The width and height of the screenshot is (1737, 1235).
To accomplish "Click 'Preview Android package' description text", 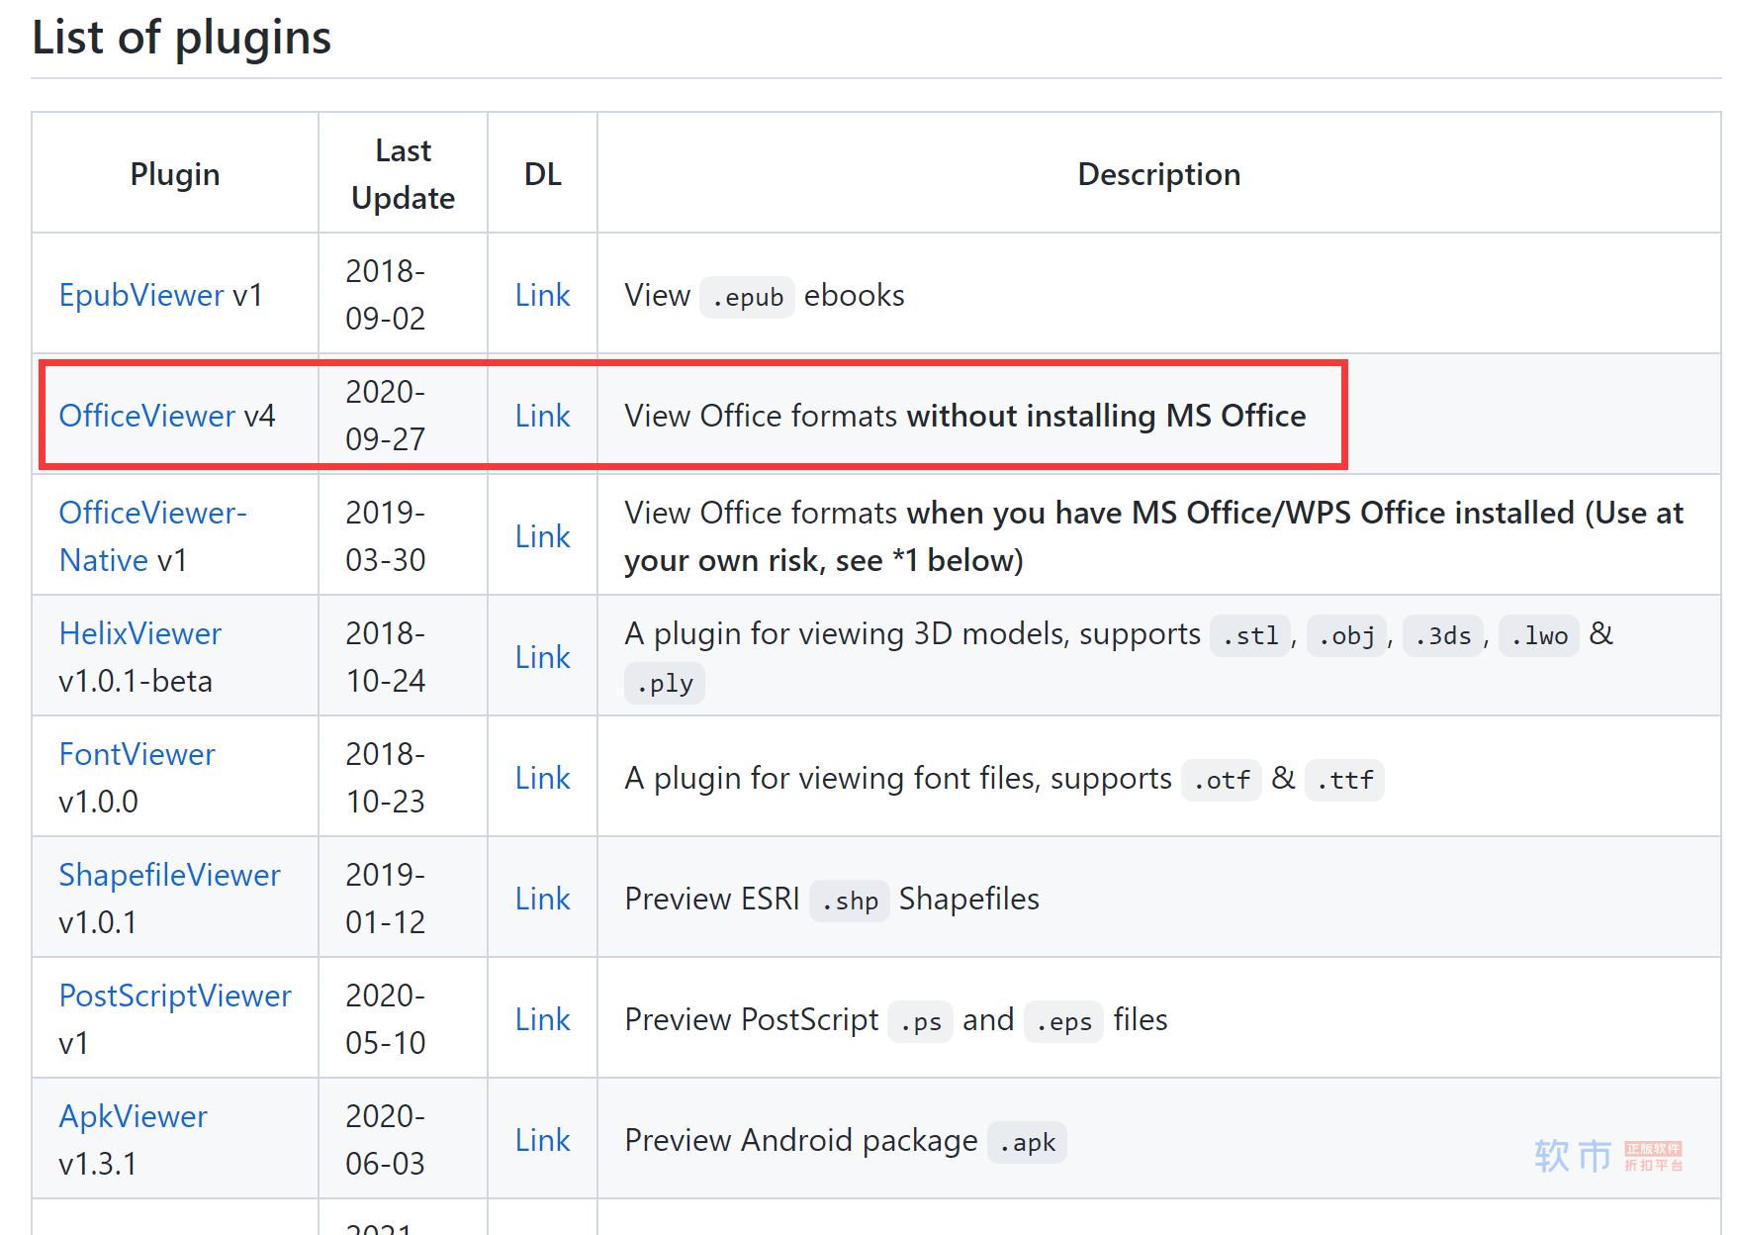I will (x=801, y=1140).
